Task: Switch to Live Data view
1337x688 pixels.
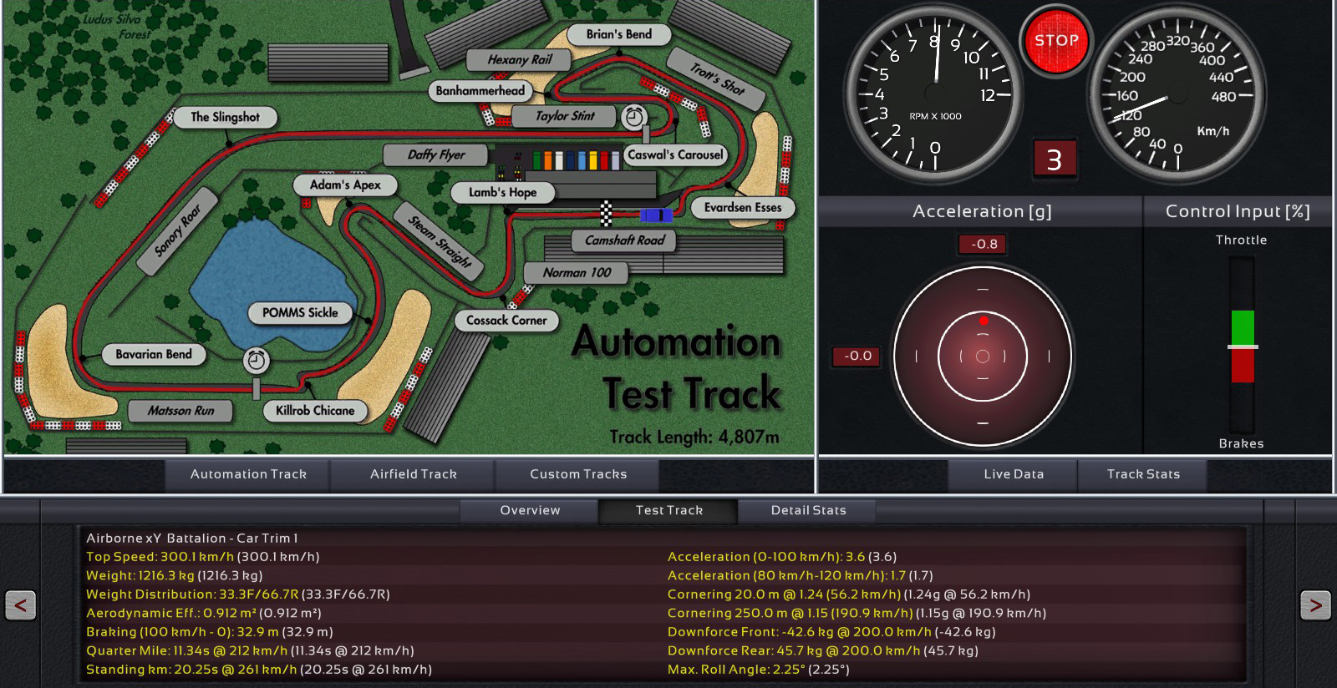Action: pos(1014,474)
